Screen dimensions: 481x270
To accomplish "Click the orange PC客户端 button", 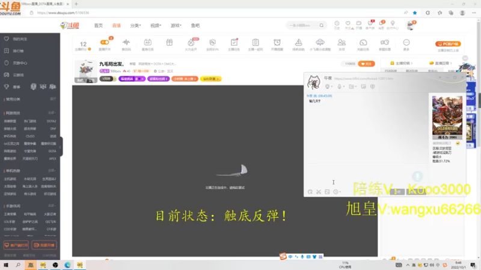I will click(448, 44).
